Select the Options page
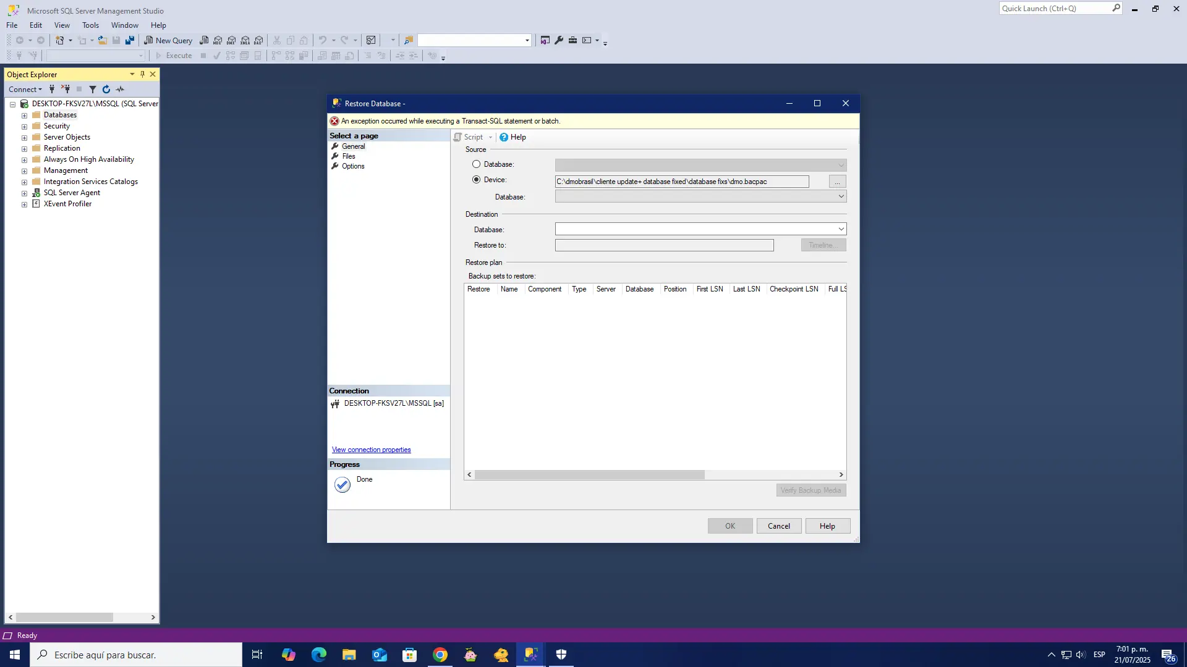Image resolution: width=1187 pixels, height=667 pixels. tap(353, 166)
